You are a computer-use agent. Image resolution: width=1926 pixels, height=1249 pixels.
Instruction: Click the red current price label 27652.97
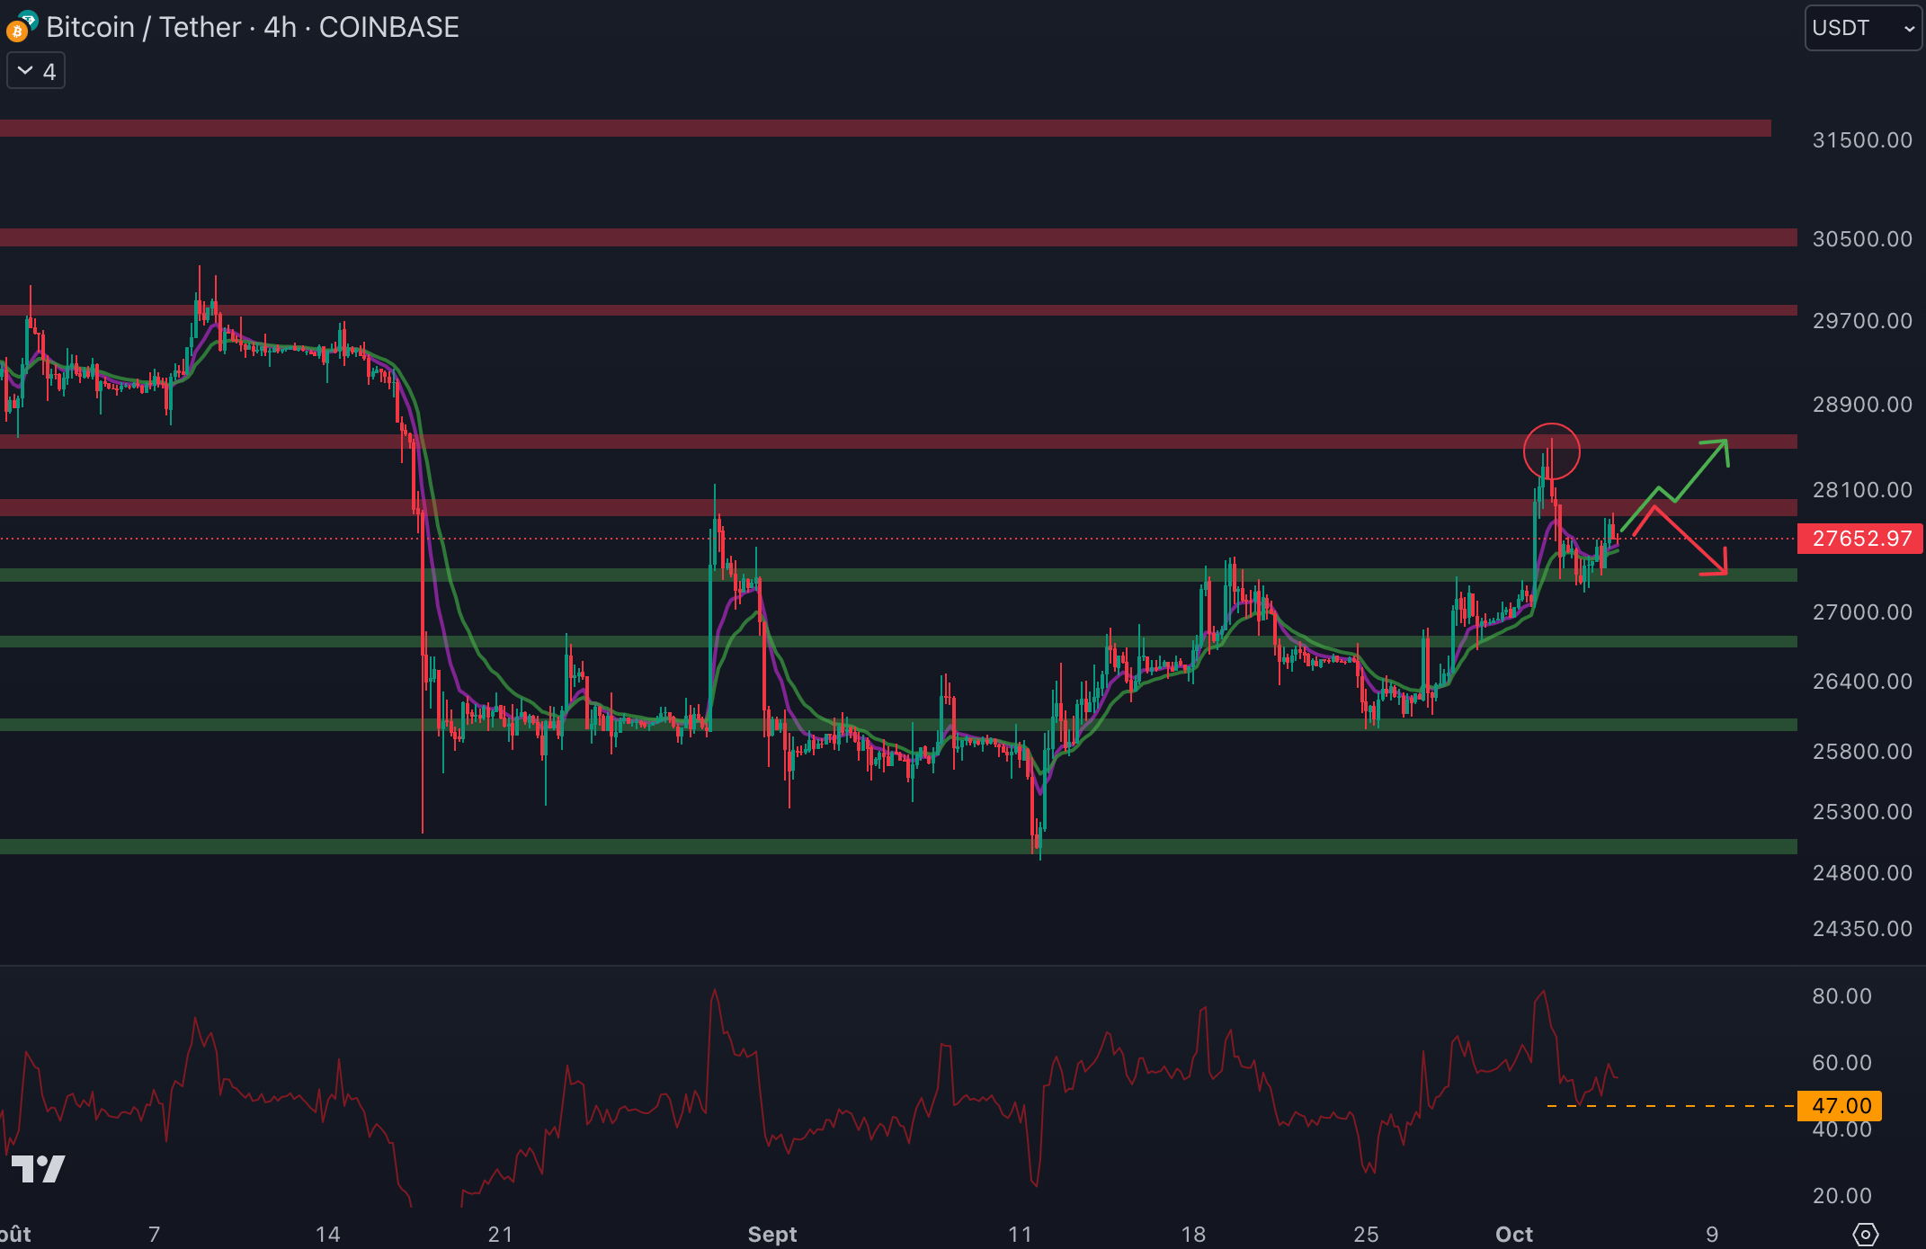1859,539
